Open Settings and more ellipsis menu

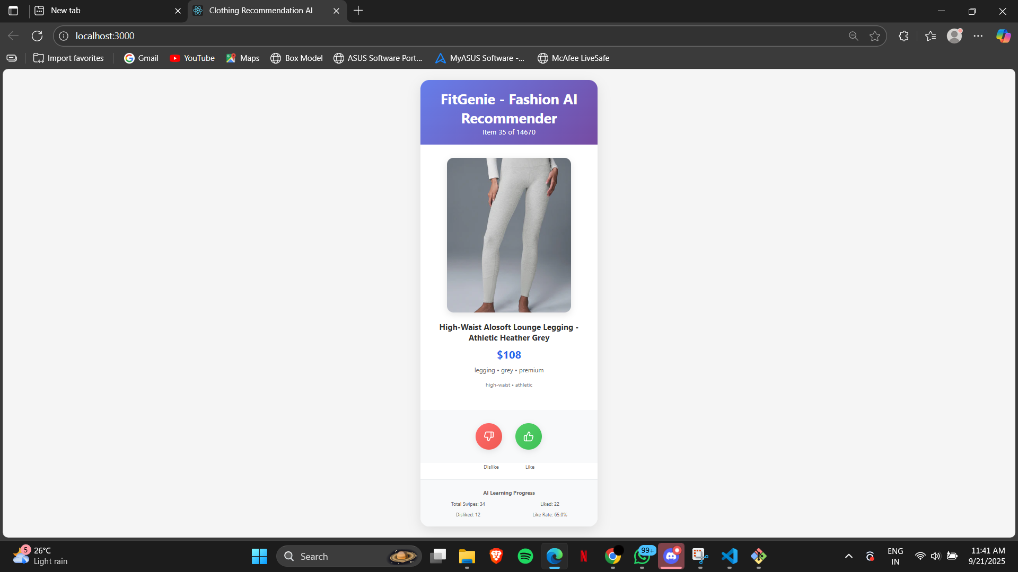pos(978,36)
